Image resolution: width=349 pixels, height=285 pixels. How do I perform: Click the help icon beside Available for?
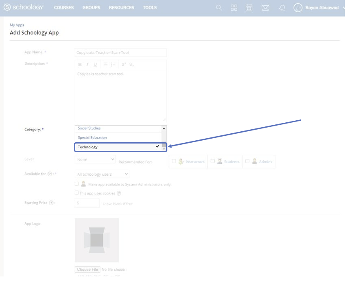50,174
